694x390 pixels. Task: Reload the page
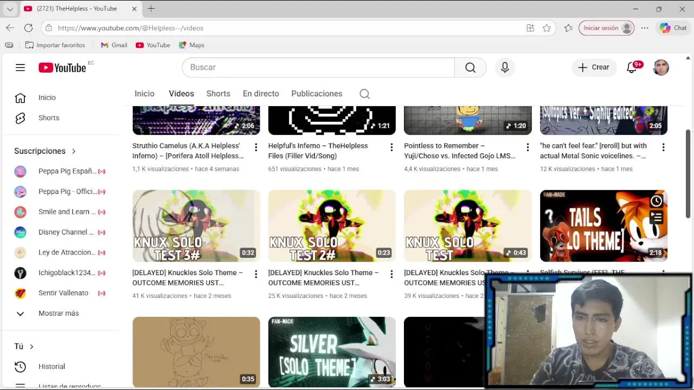(x=28, y=28)
